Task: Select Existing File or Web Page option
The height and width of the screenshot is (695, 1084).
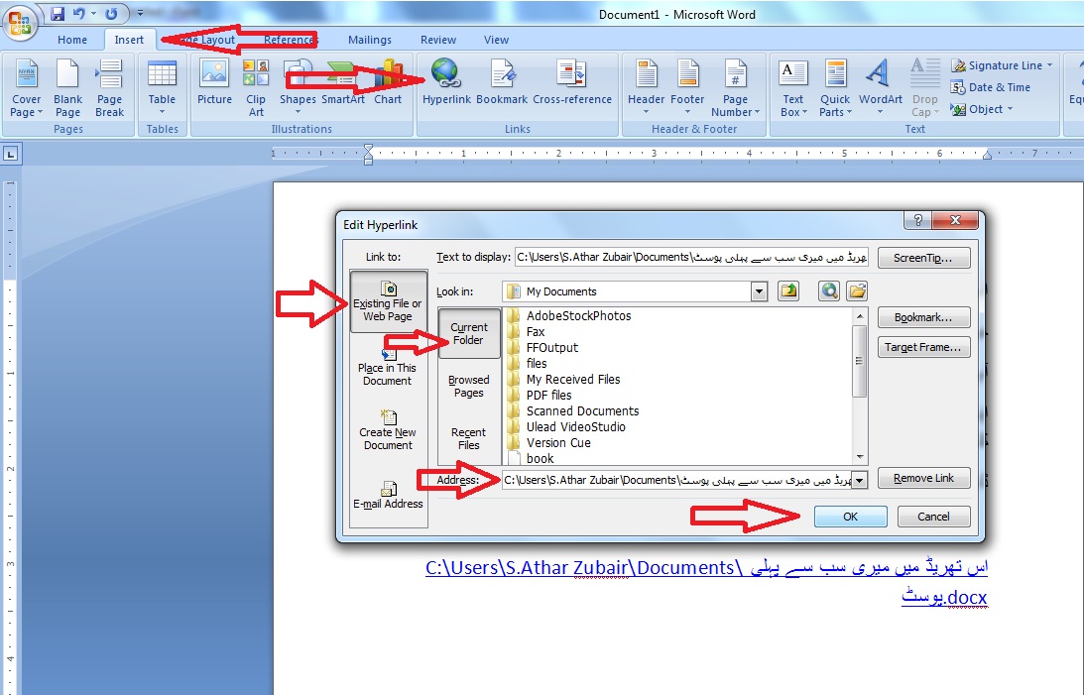Action: [388, 301]
